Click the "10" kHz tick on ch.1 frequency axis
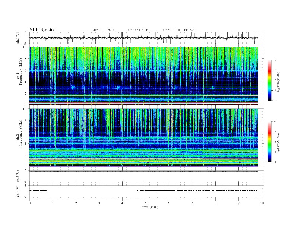Screen dimensions: 295x228 [25, 47]
